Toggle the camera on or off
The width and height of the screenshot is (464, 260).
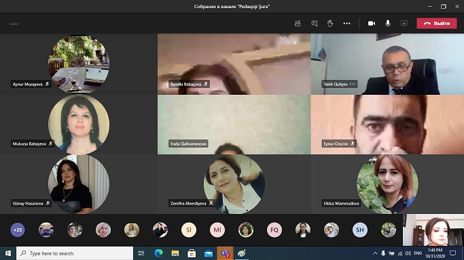[372, 24]
